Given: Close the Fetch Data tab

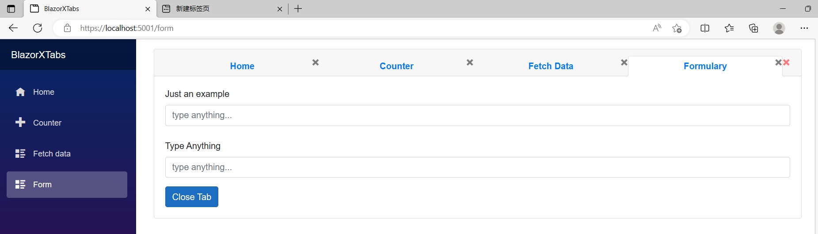Looking at the screenshot, I should tap(624, 63).
